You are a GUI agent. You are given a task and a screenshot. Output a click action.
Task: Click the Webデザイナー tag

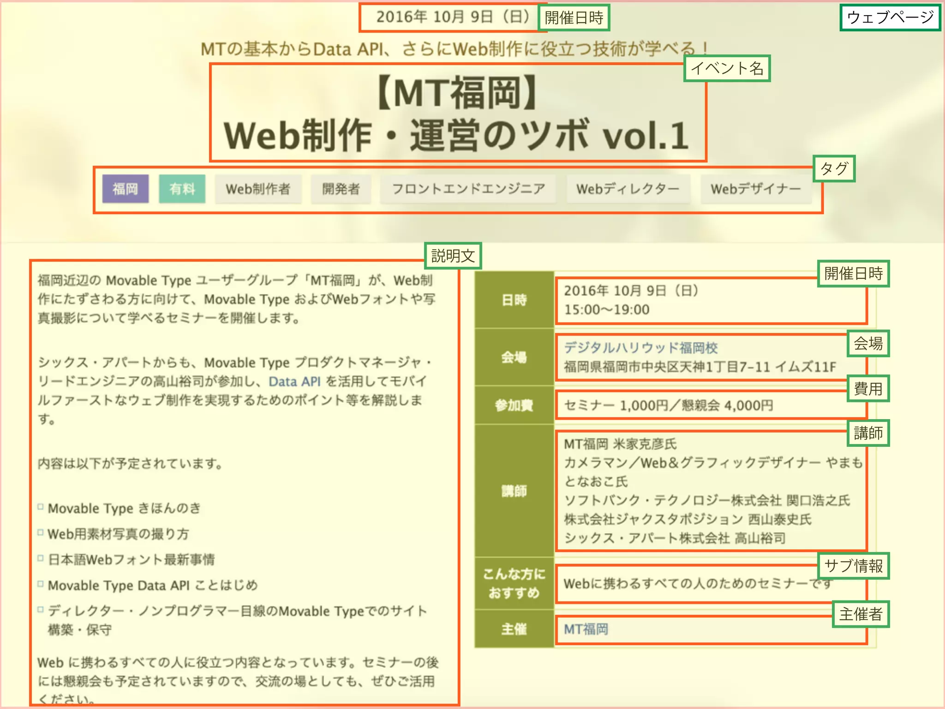755,189
